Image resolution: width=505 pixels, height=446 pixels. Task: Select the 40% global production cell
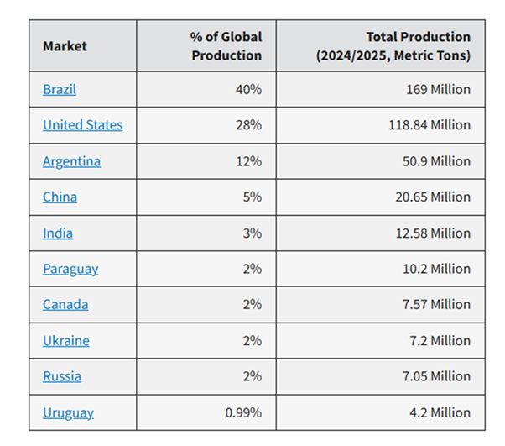tap(249, 89)
